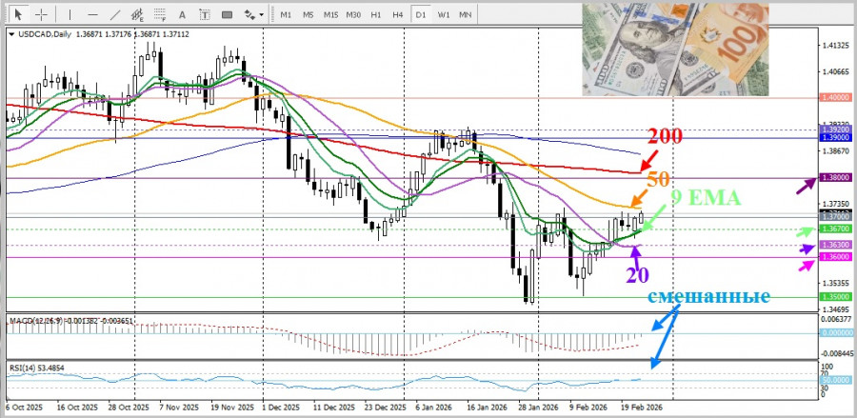This screenshot has width=857, height=418.
Task: Select the green 1.35000 price level label
Action: pos(836,297)
